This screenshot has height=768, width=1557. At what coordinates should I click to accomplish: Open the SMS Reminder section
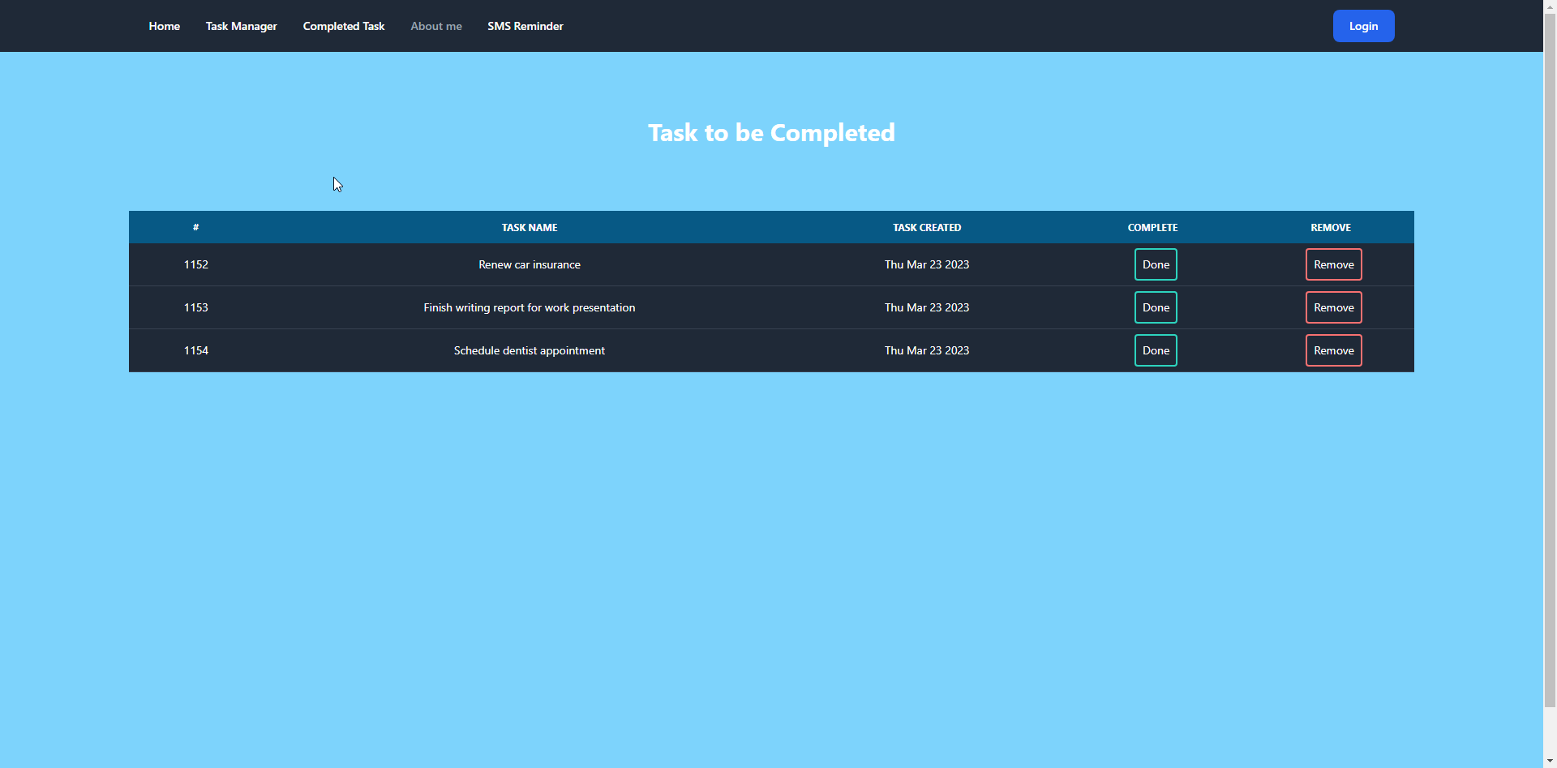[x=525, y=25]
